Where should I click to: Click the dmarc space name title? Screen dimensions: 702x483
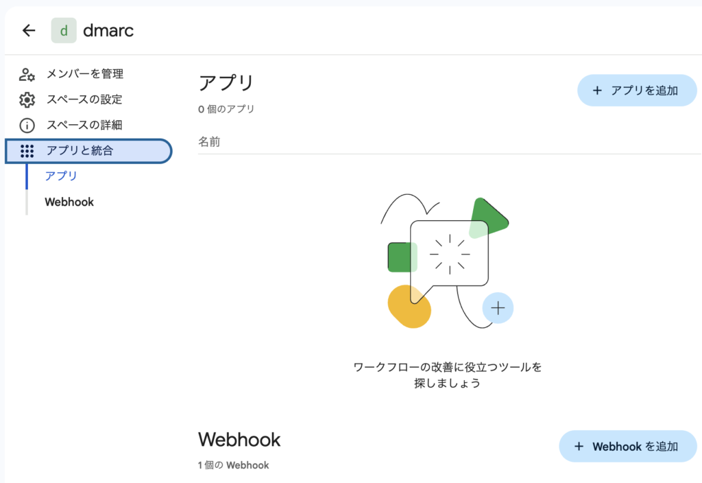(x=108, y=30)
